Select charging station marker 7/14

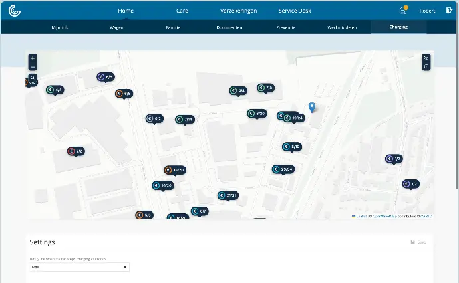click(184, 120)
